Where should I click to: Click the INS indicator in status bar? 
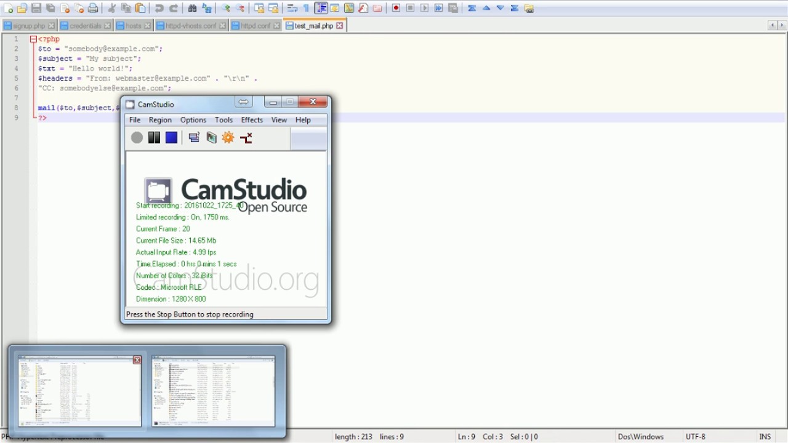coord(765,437)
